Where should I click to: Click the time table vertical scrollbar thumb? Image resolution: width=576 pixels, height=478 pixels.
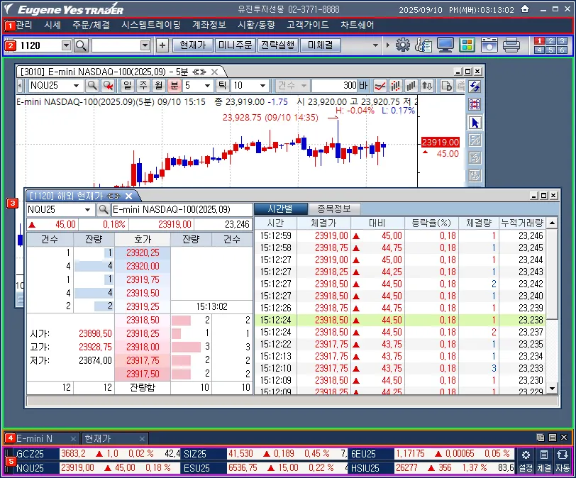click(x=552, y=274)
